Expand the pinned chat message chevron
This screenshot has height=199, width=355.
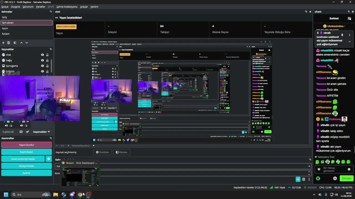click(349, 42)
